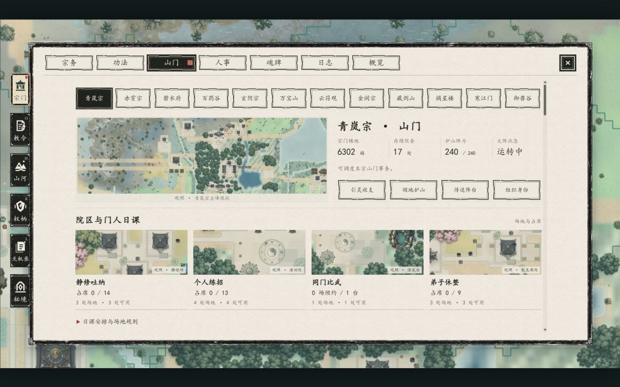Click the 引灵收支 button

[x=362, y=190]
